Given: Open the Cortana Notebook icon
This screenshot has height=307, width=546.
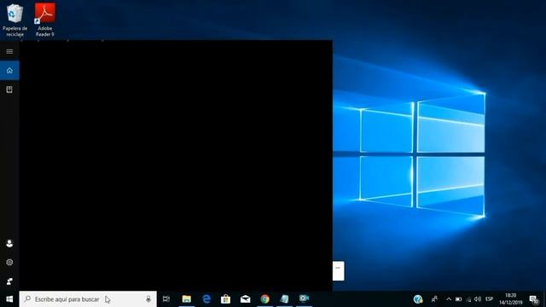Looking at the screenshot, I should [x=9, y=90].
